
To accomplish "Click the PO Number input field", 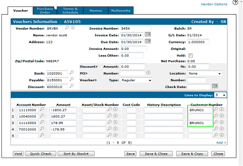I will pyautogui.click(x=133, y=73).
